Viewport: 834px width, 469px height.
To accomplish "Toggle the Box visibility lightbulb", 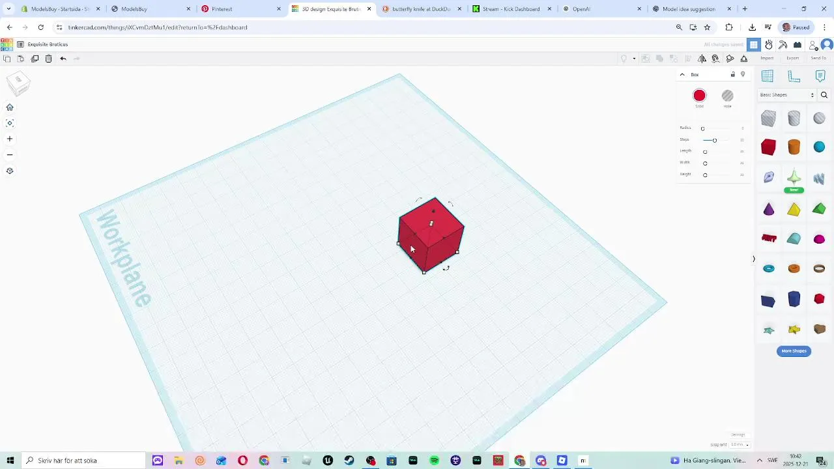I will point(743,74).
